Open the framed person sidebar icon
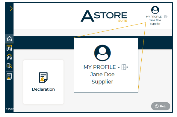 [9, 48]
